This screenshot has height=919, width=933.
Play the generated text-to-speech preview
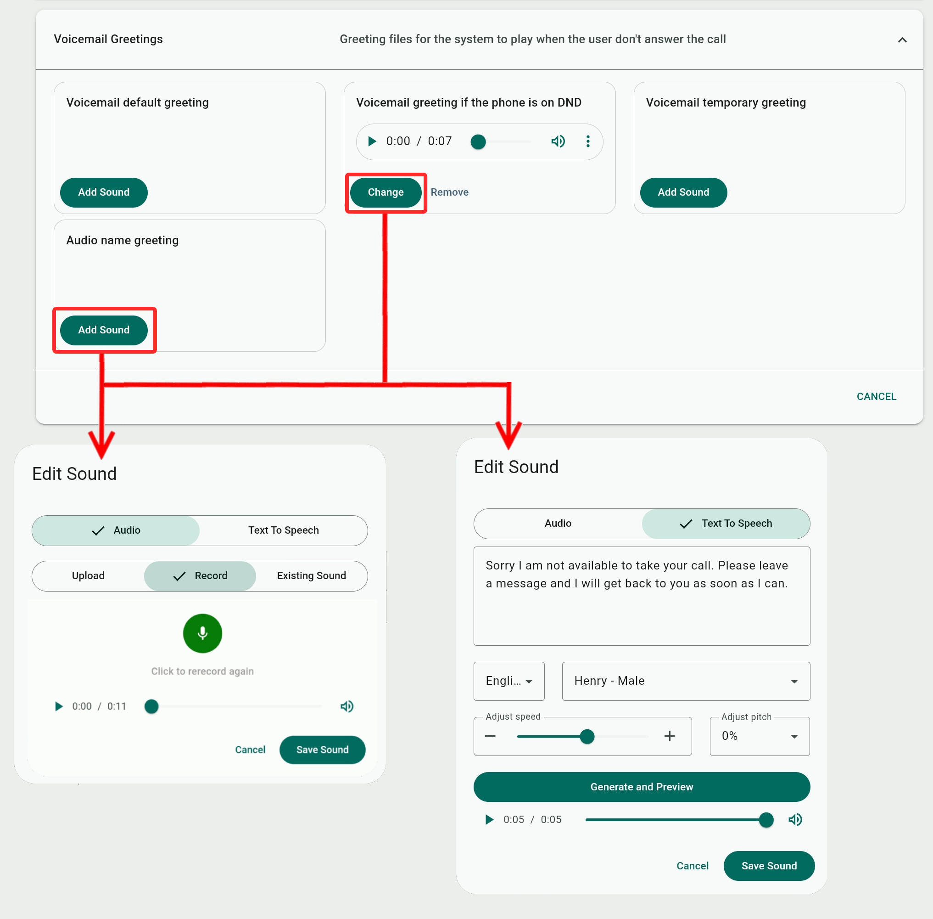click(x=489, y=820)
